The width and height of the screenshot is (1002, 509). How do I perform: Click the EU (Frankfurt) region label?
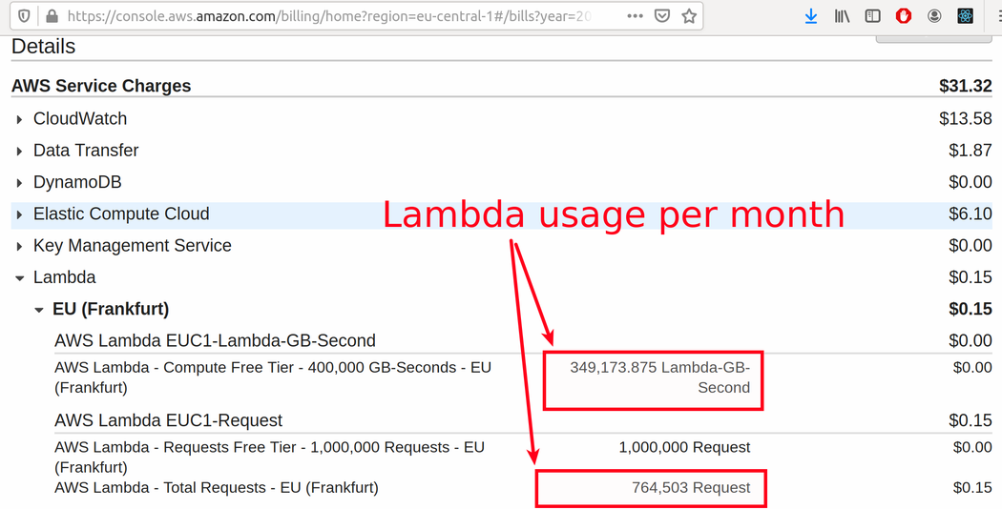111,309
